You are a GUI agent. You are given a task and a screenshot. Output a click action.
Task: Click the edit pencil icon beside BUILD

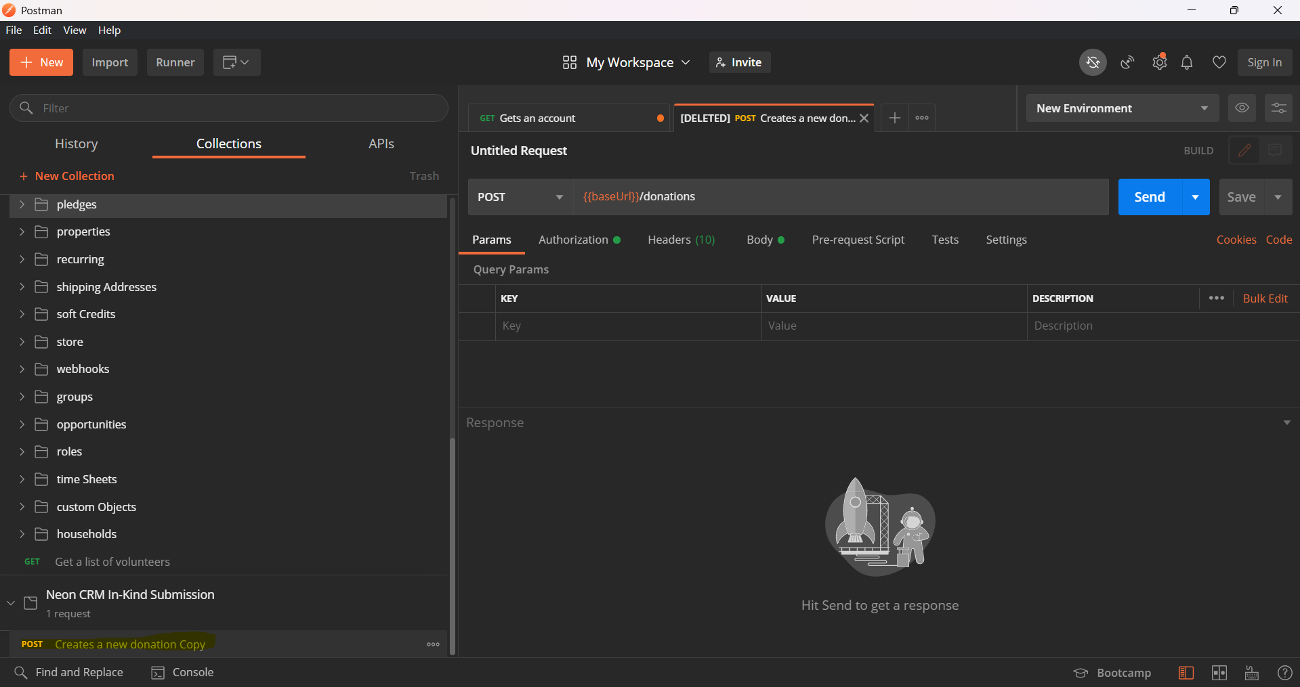(x=1244, y=150)
